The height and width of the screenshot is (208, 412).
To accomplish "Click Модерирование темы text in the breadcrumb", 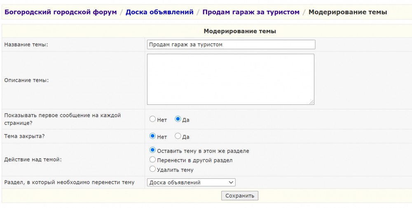I will [x=347, y=12].
